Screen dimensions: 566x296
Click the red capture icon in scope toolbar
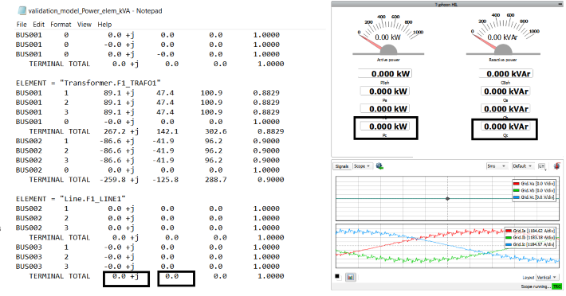coord(557,166)
